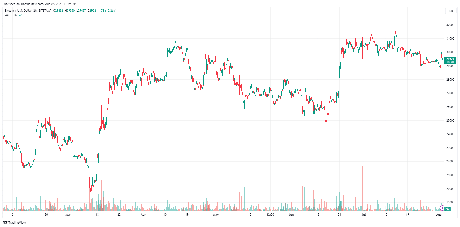460x227 pixels.
Task: Click the 32000 price axis label
Action: [x=450, y=25]
